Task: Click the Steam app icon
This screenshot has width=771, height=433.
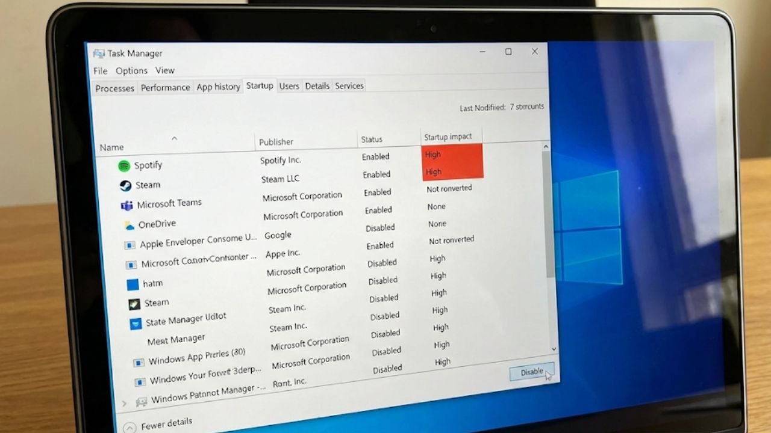Action: coord(126,185)
